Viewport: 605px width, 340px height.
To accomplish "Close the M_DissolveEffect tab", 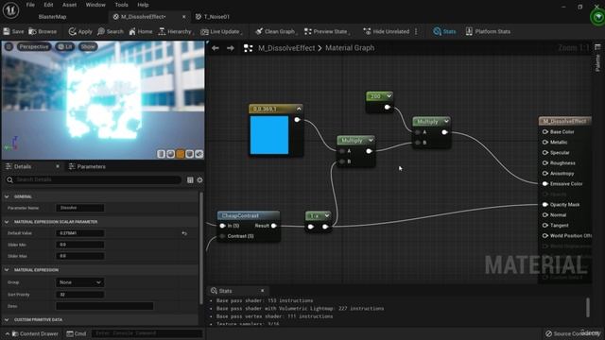I will tap(183, 17).
